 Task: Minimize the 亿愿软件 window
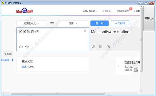pyautogui.click(x=140, y=3)
